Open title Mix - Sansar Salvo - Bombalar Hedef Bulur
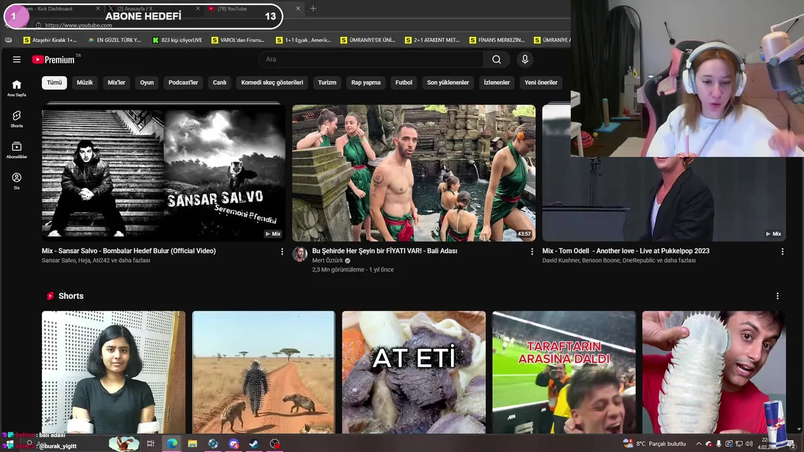The width and height of the screenshot is (804, 452). [129, 251]
